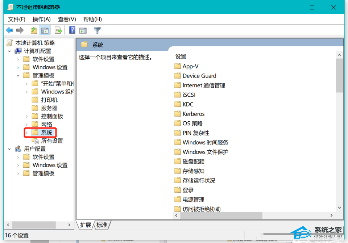Toggle the action pane icon
348x243 pixels.
[x=83, y=30]
